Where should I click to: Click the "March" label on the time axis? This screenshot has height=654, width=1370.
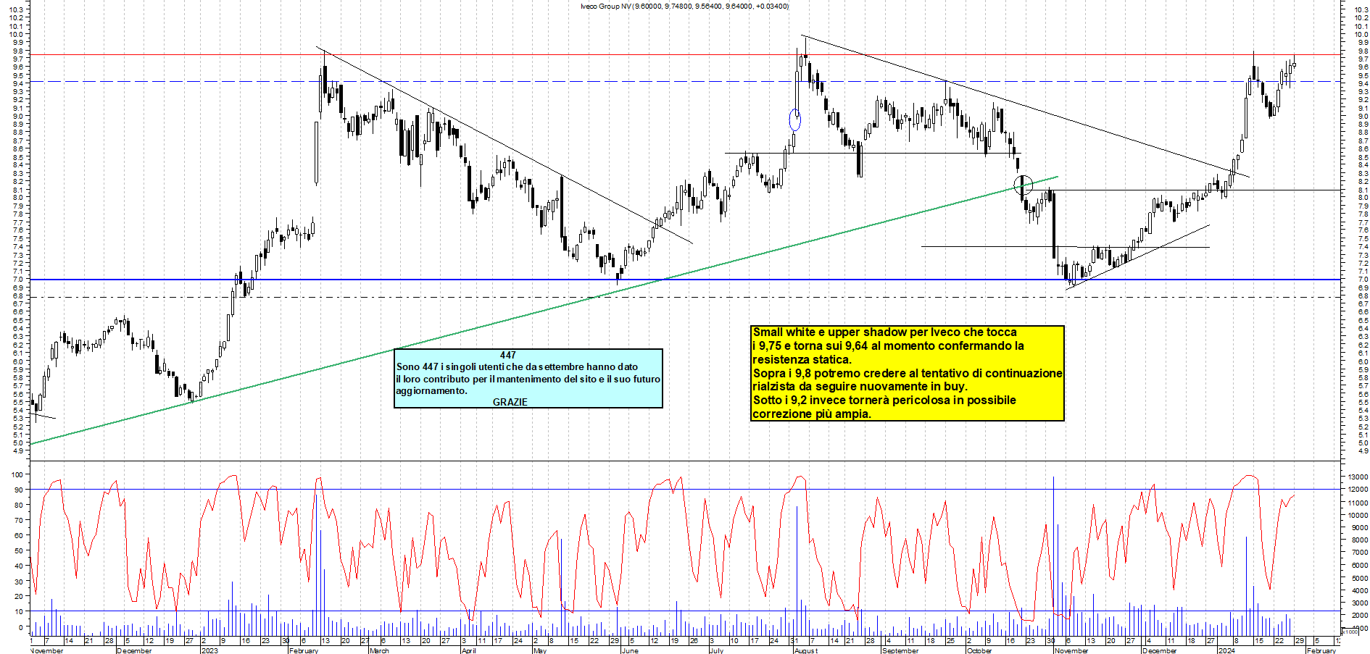tap(379, 650)
